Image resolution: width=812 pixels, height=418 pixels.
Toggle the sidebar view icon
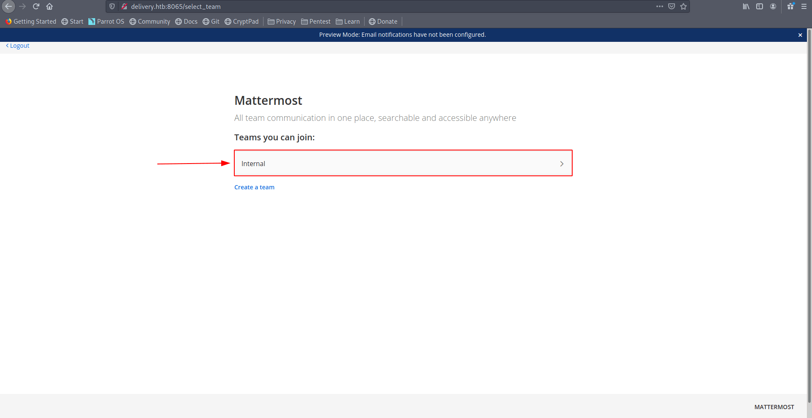tap(760, 6)
